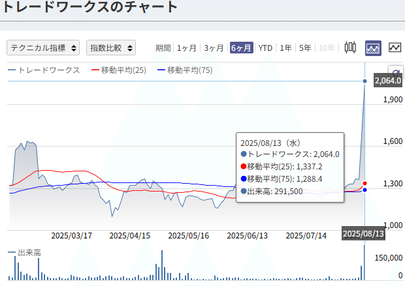The image size is (405, 286).
Task: Click the 2025/05/16 axis label
Action: 189,235
